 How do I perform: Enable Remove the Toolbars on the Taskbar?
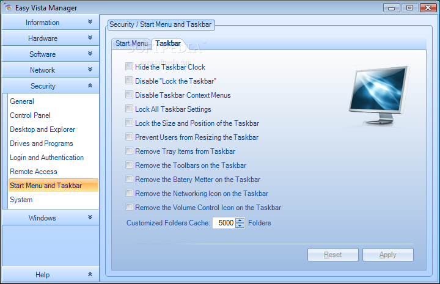(129, 165)
